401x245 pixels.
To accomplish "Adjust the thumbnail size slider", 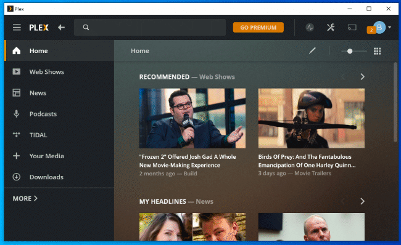I will [x=354, y=51].
